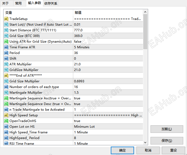Reset inputs with the 重设 button
Image resolution: width=187 pixels, height=155 pixels.
click(x=173, y=150)
